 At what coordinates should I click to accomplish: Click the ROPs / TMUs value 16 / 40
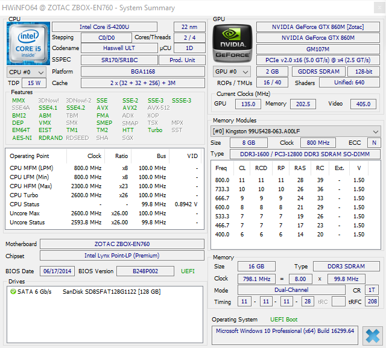(272, 83)
